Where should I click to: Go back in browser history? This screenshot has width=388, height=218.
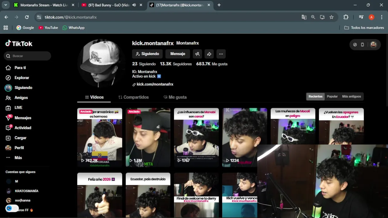(x=6, y=17)
